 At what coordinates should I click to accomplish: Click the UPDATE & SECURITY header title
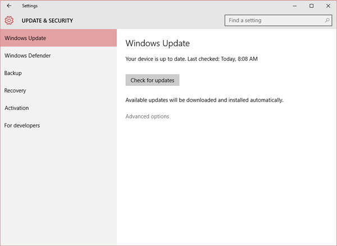coord(47,21)
